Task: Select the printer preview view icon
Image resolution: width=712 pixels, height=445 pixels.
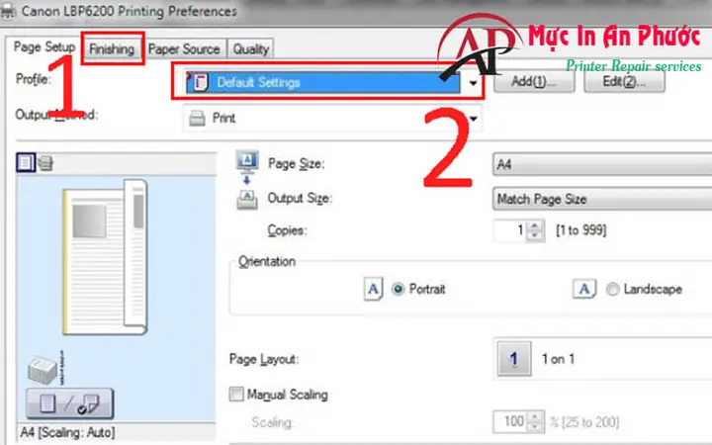Action: coord(45,162)
